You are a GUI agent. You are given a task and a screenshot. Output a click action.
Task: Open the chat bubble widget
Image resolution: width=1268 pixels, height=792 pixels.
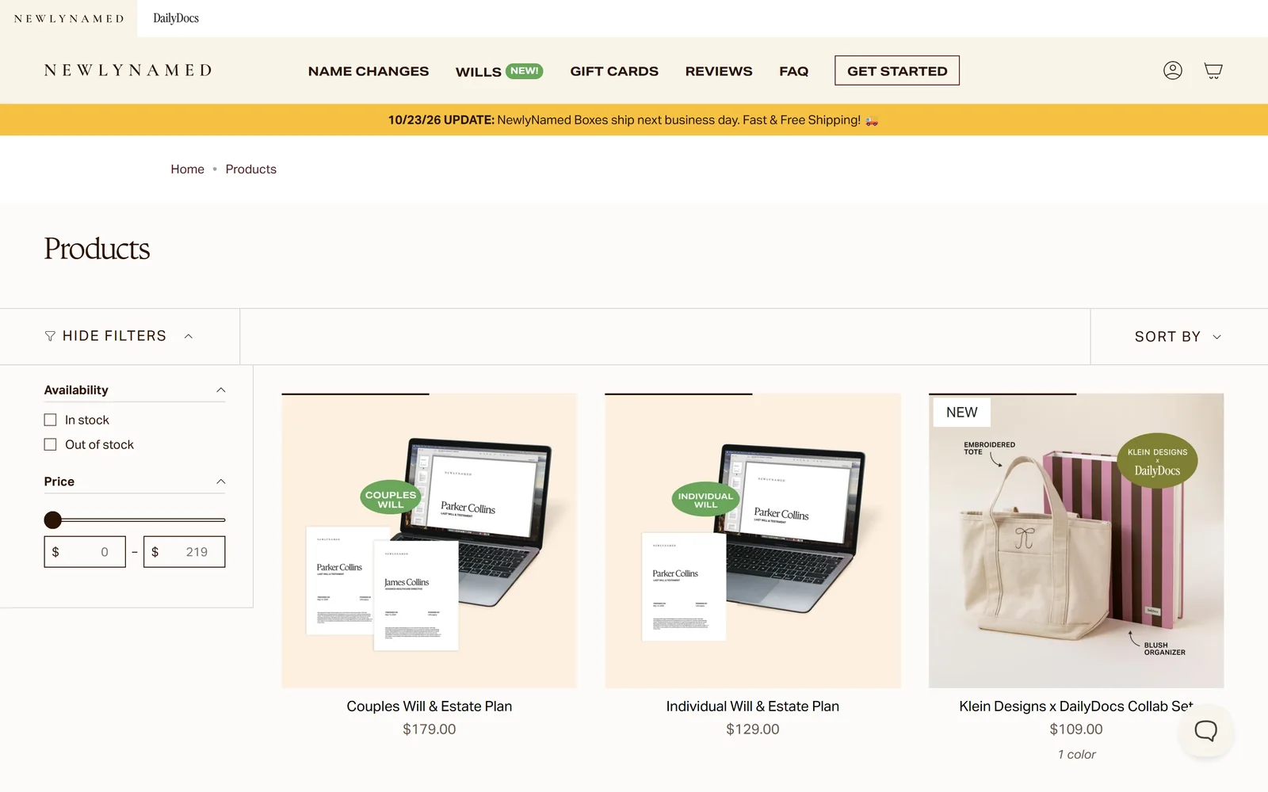tap(1205, 730)
